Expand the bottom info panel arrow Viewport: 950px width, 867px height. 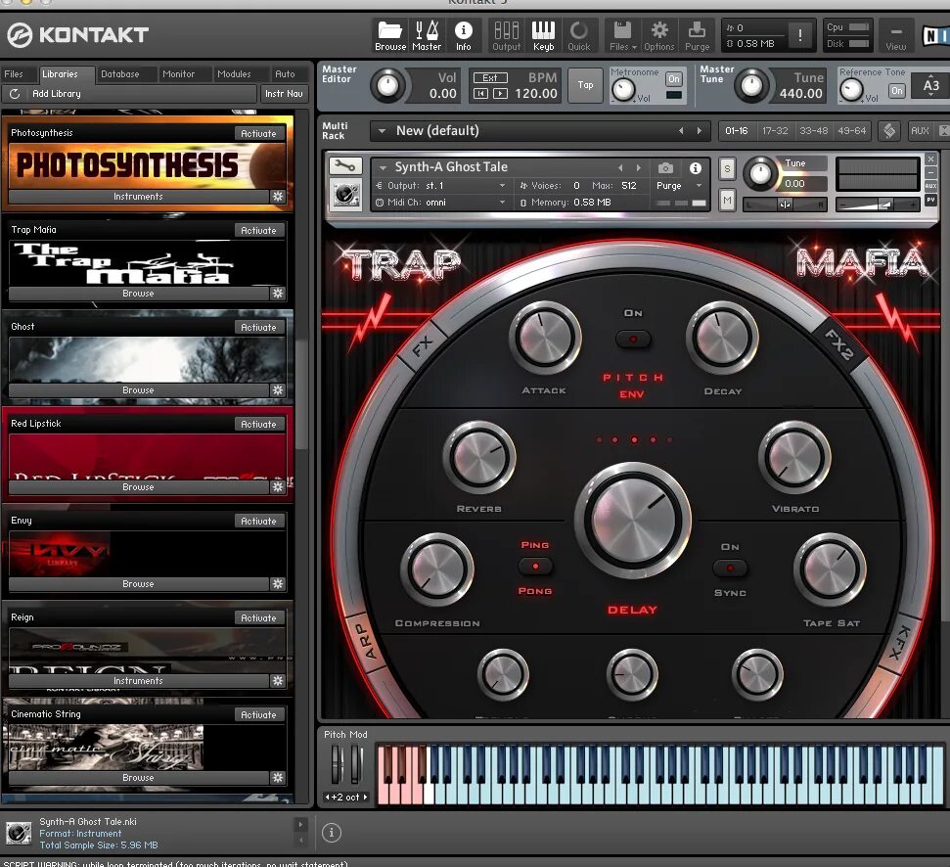pyautogui.click(x=299, y=824)
